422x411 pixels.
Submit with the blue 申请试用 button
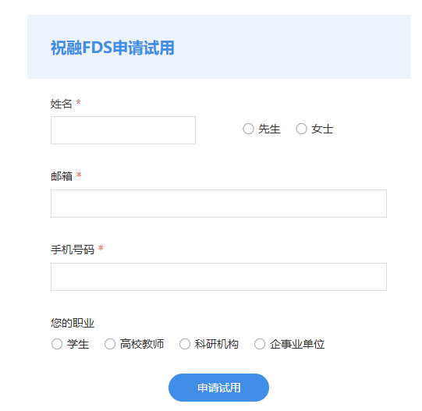click(x=218, y=388)
